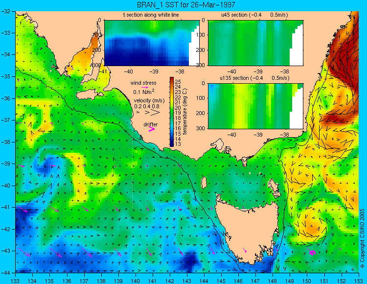Click the '25' label on temperature scale
367x284 pixels.
tap(178, 81)
